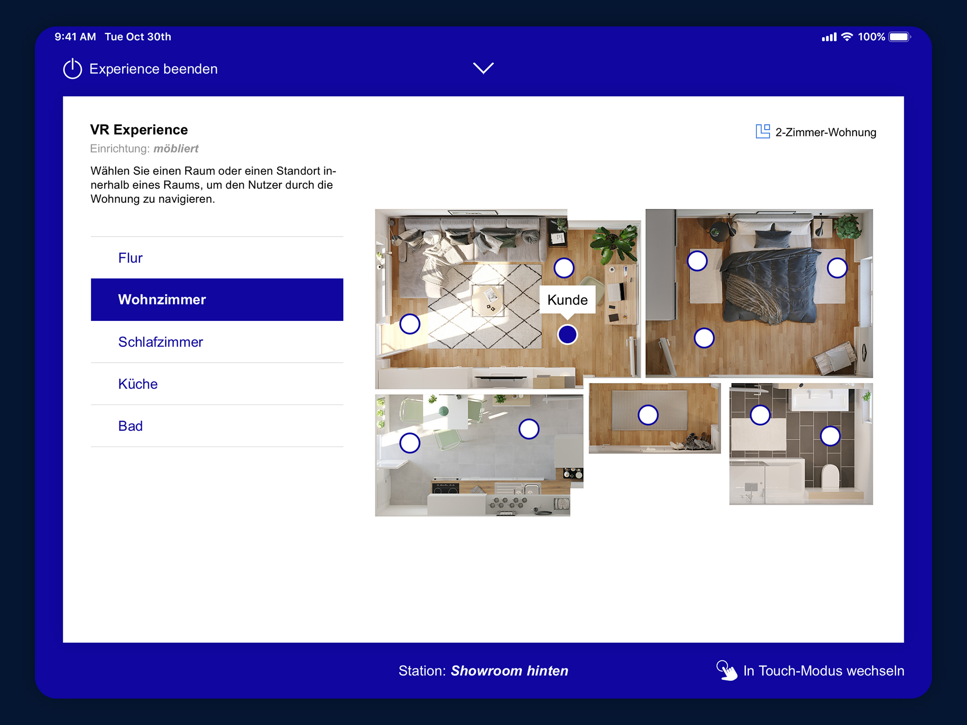Click the touch hand icon at bottom
The image size is (967, 725).
tap(726, 670)
